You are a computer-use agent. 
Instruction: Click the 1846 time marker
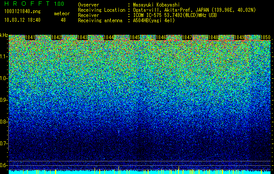[x=161, y=37]
